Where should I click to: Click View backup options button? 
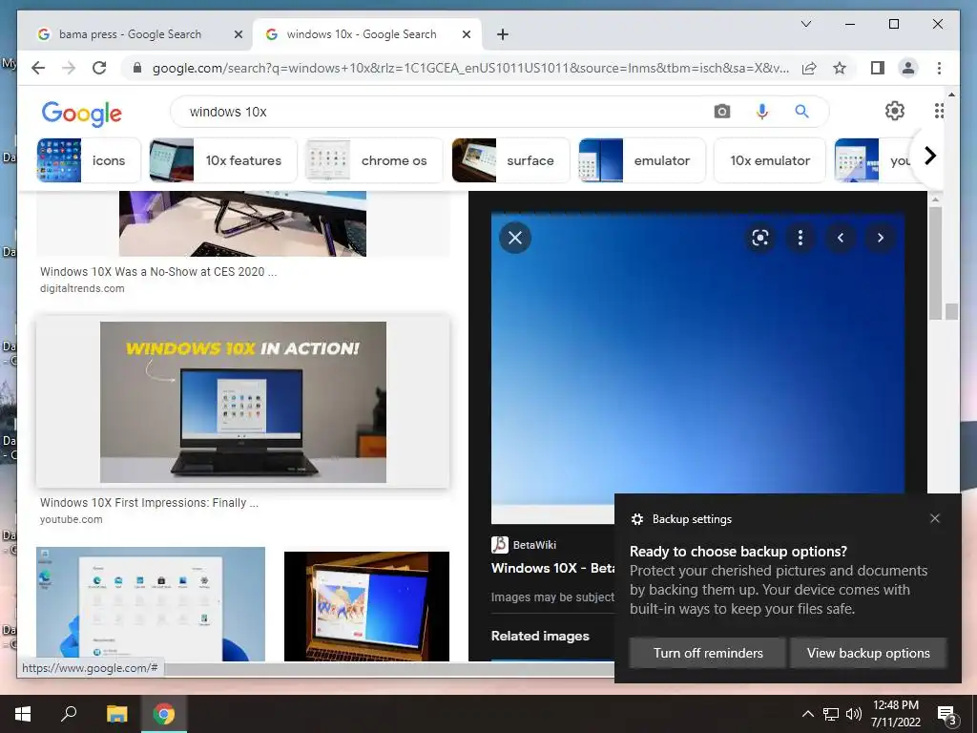click(868, 653)
